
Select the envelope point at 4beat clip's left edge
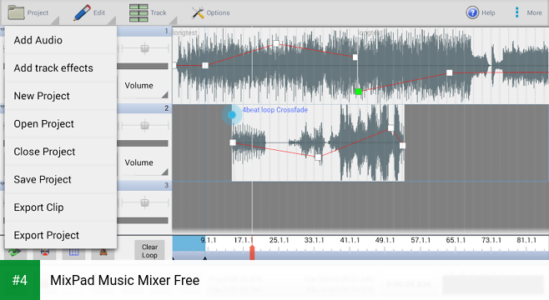point(233,142)
